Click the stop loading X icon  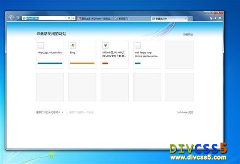pyautogui.click(x=73, y=18)
